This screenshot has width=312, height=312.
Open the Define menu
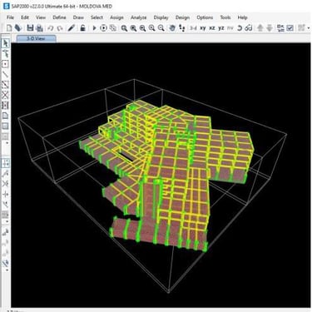click(x=59, y=17)
